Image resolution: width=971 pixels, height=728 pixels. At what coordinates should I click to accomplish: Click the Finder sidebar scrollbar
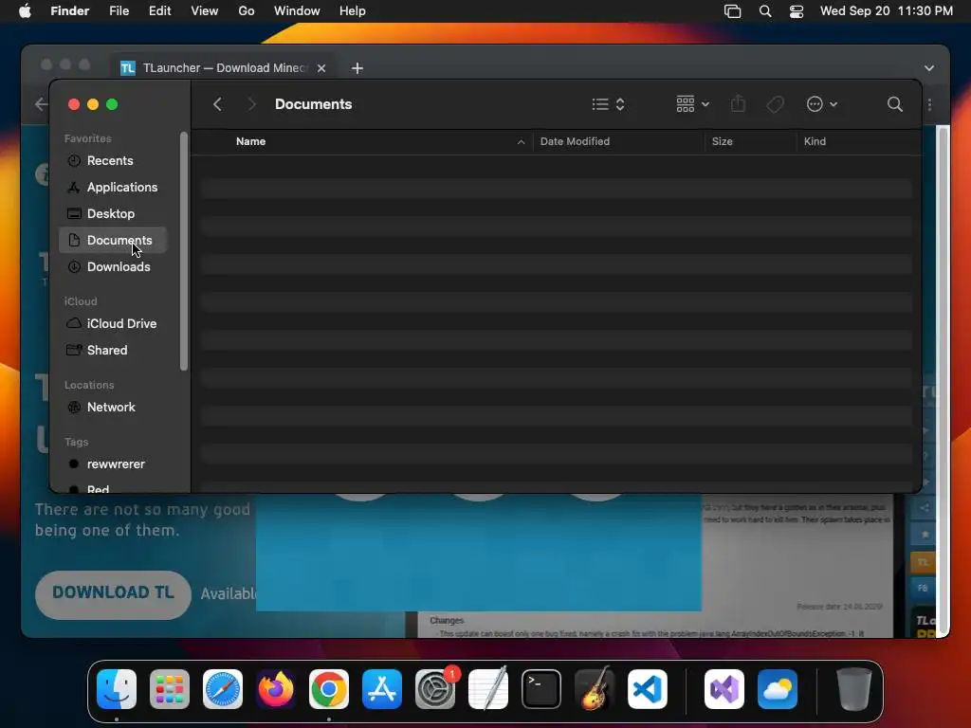point(183,251)
